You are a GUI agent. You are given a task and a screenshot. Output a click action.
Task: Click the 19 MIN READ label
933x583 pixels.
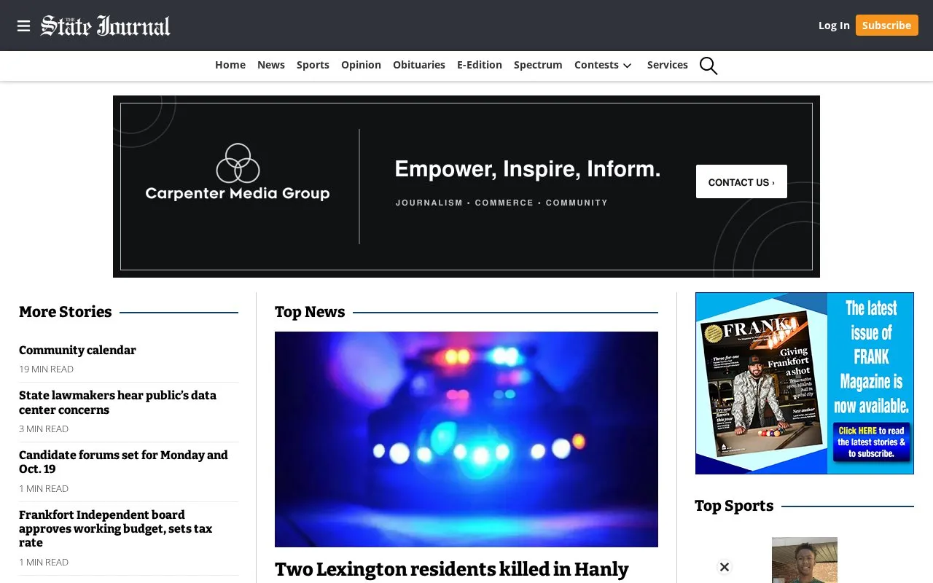point(46,369)
